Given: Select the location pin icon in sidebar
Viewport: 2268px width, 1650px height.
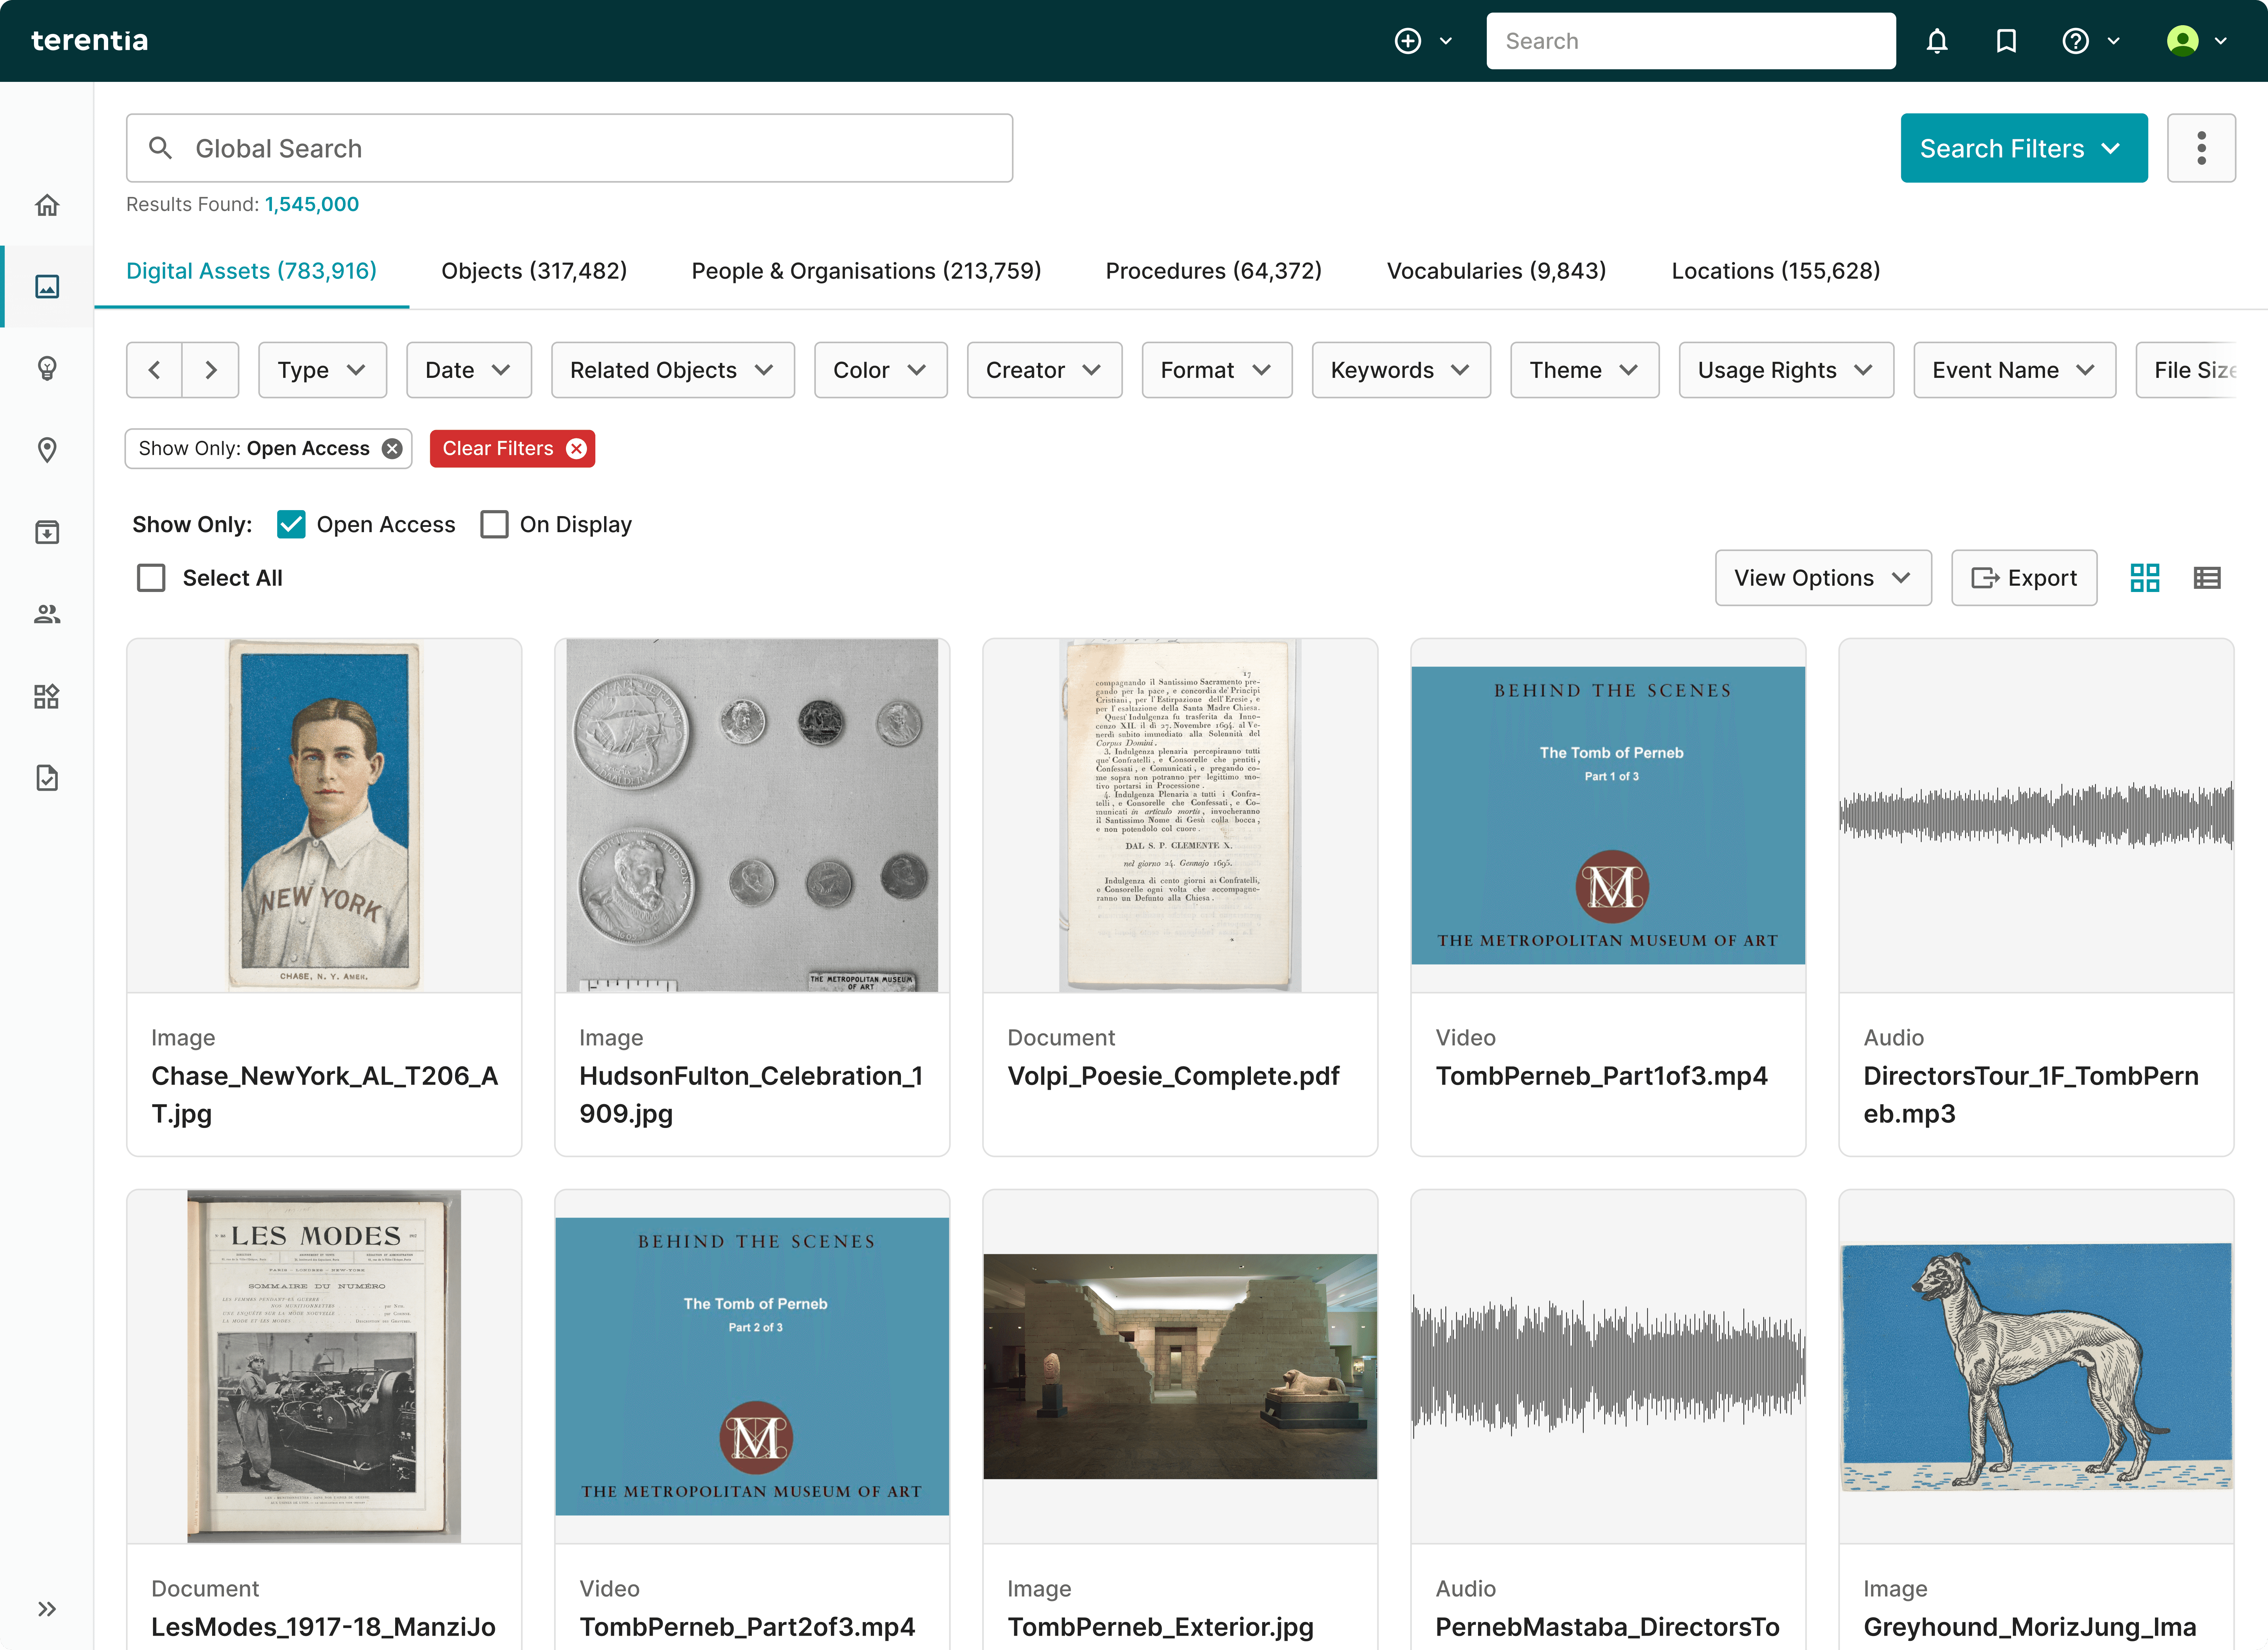Looking at the screenshot, I should [x=47, y=450].
